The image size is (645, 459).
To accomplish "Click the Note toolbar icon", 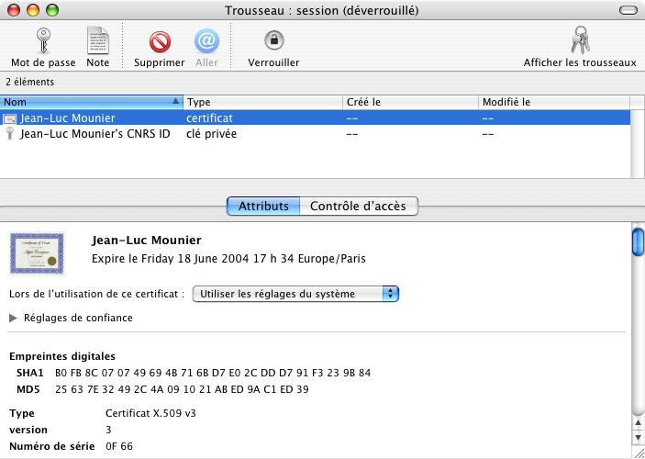I will [x=97, y=40].
